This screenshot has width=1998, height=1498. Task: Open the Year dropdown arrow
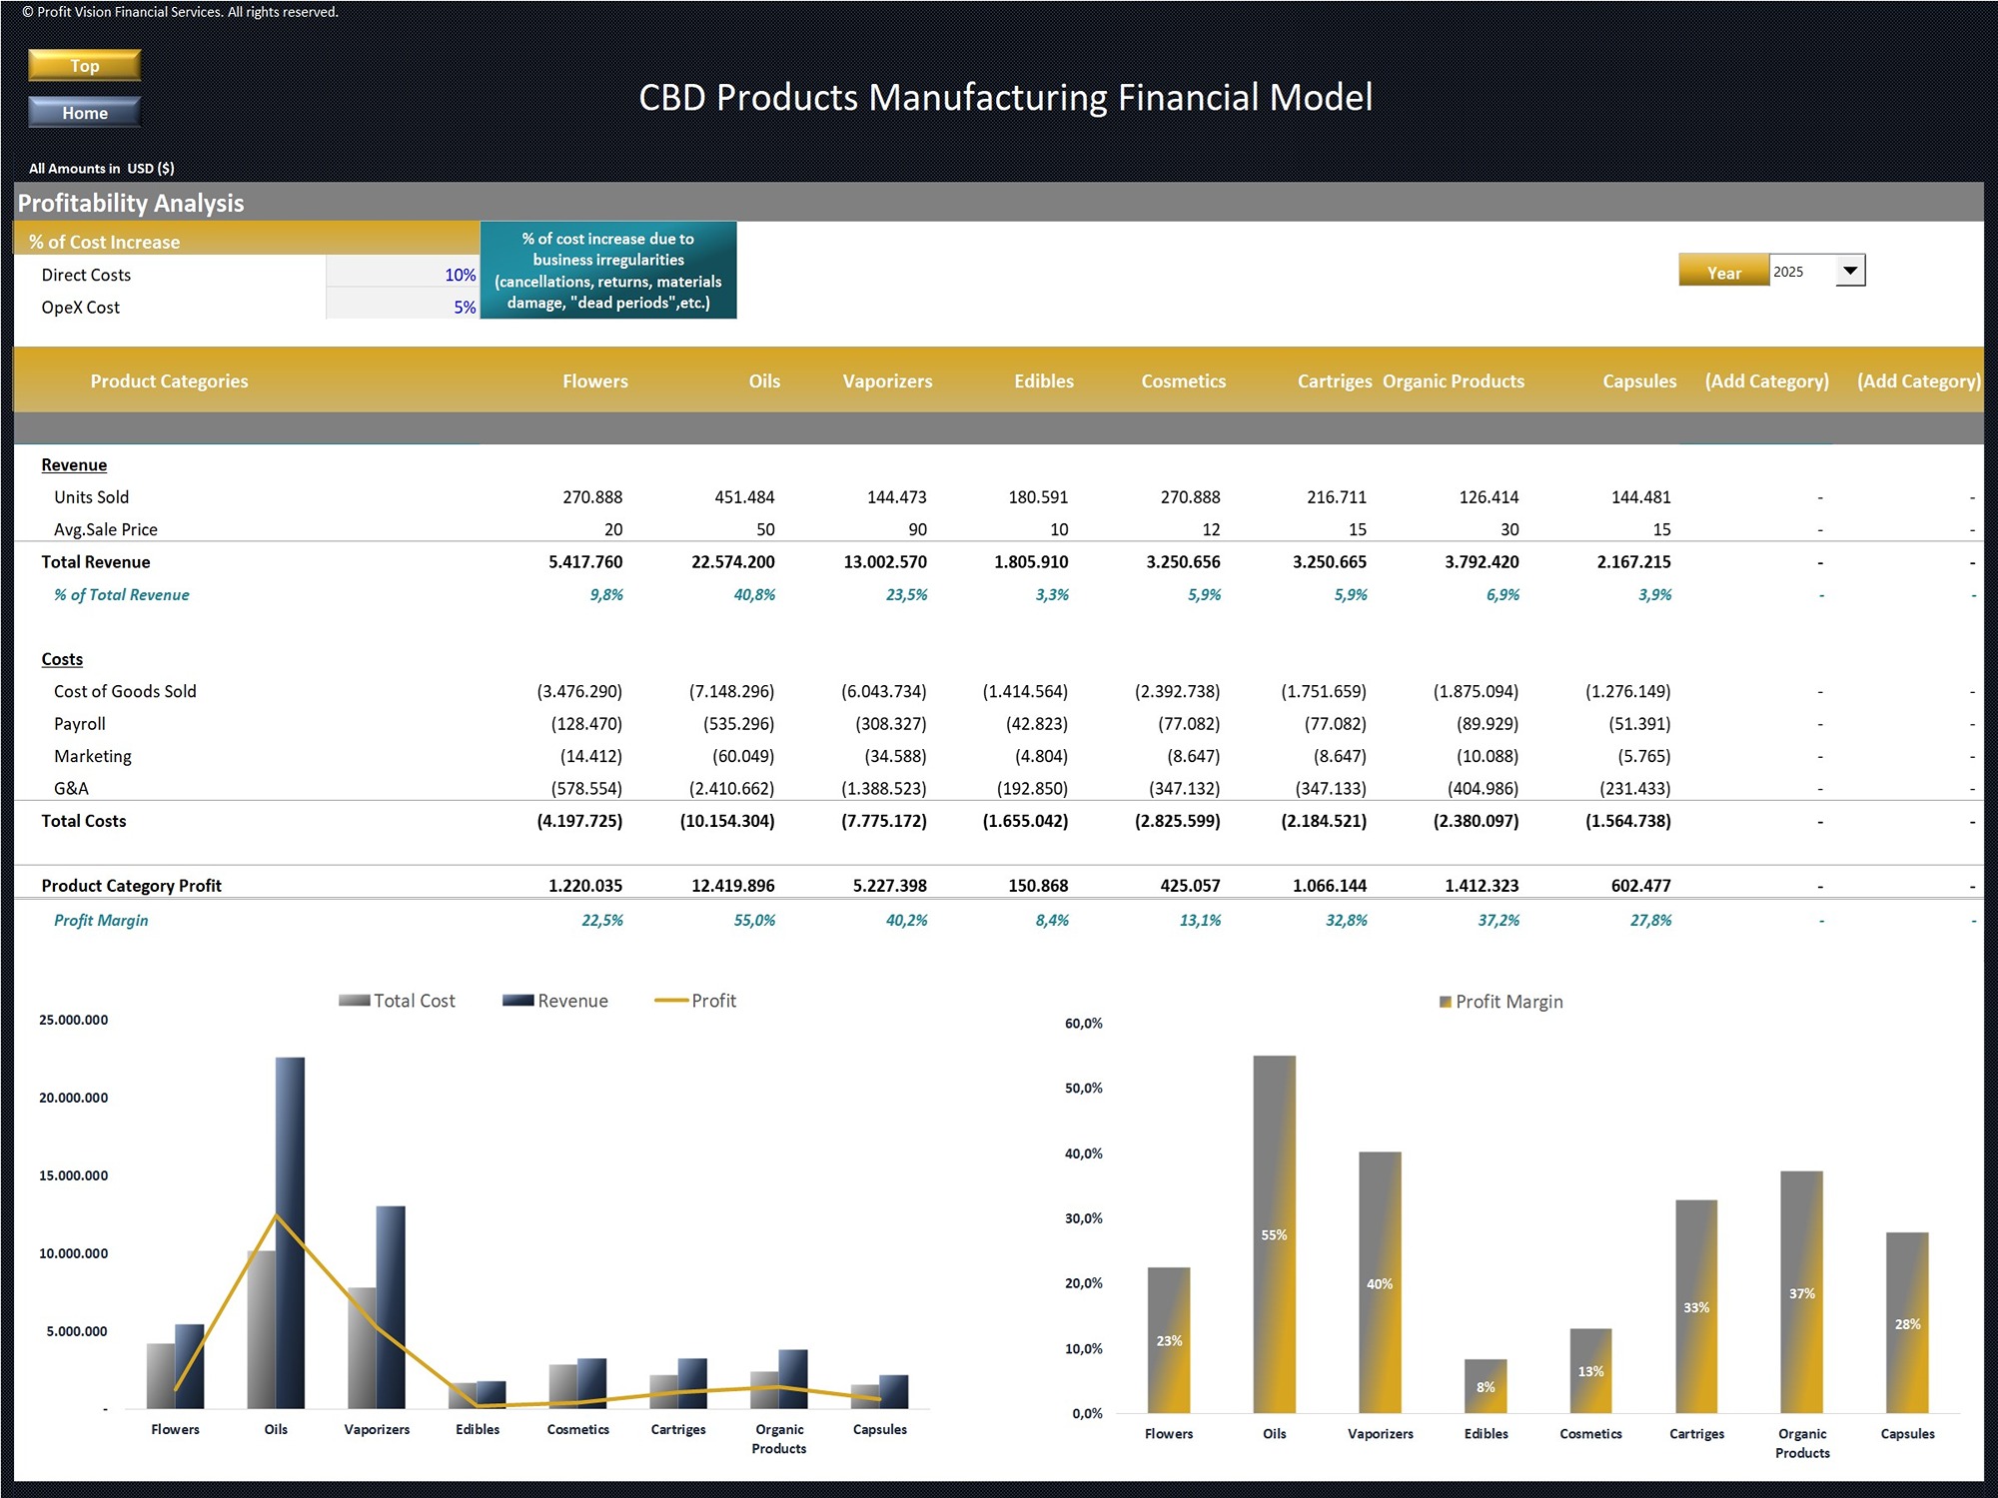(x=1850, y=271)
